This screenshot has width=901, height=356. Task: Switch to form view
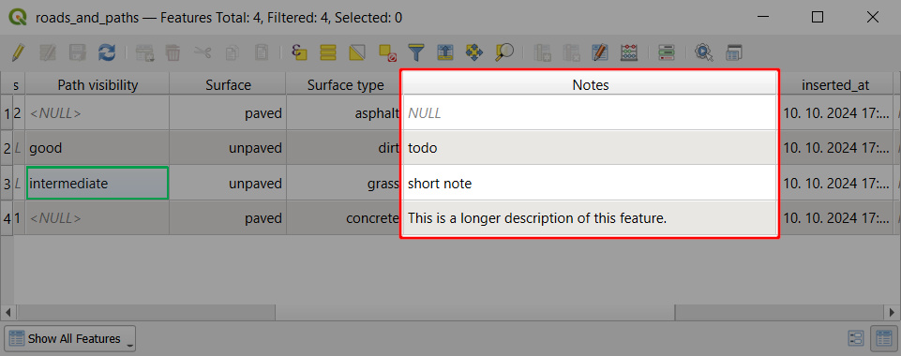pyautogui.click(x=856, y=339)
